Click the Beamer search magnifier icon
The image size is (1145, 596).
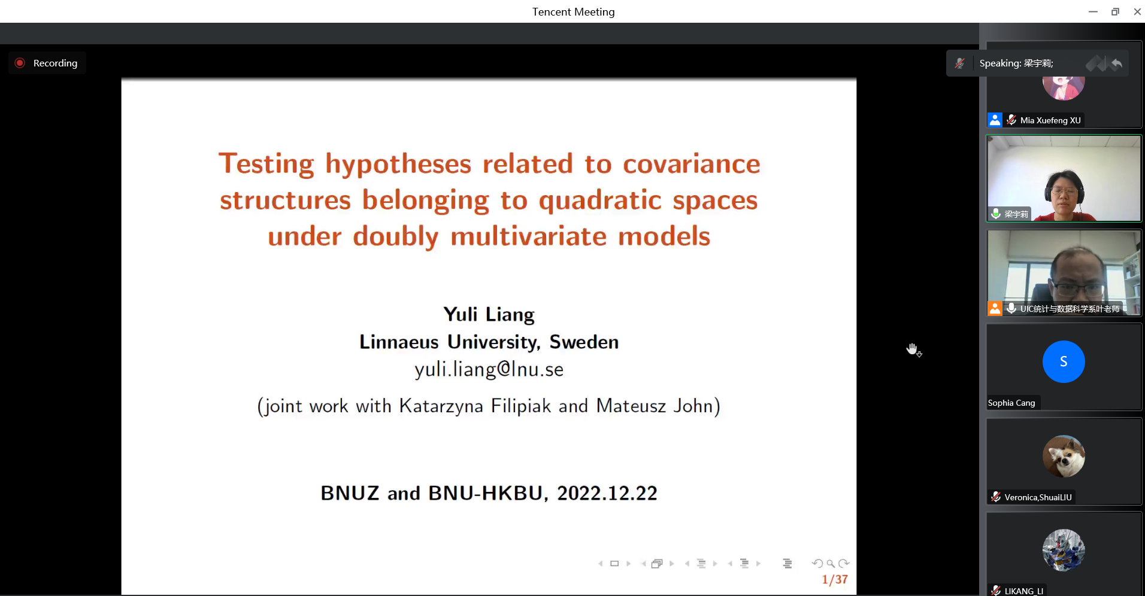pyautogui.click(x=831, y=564)
